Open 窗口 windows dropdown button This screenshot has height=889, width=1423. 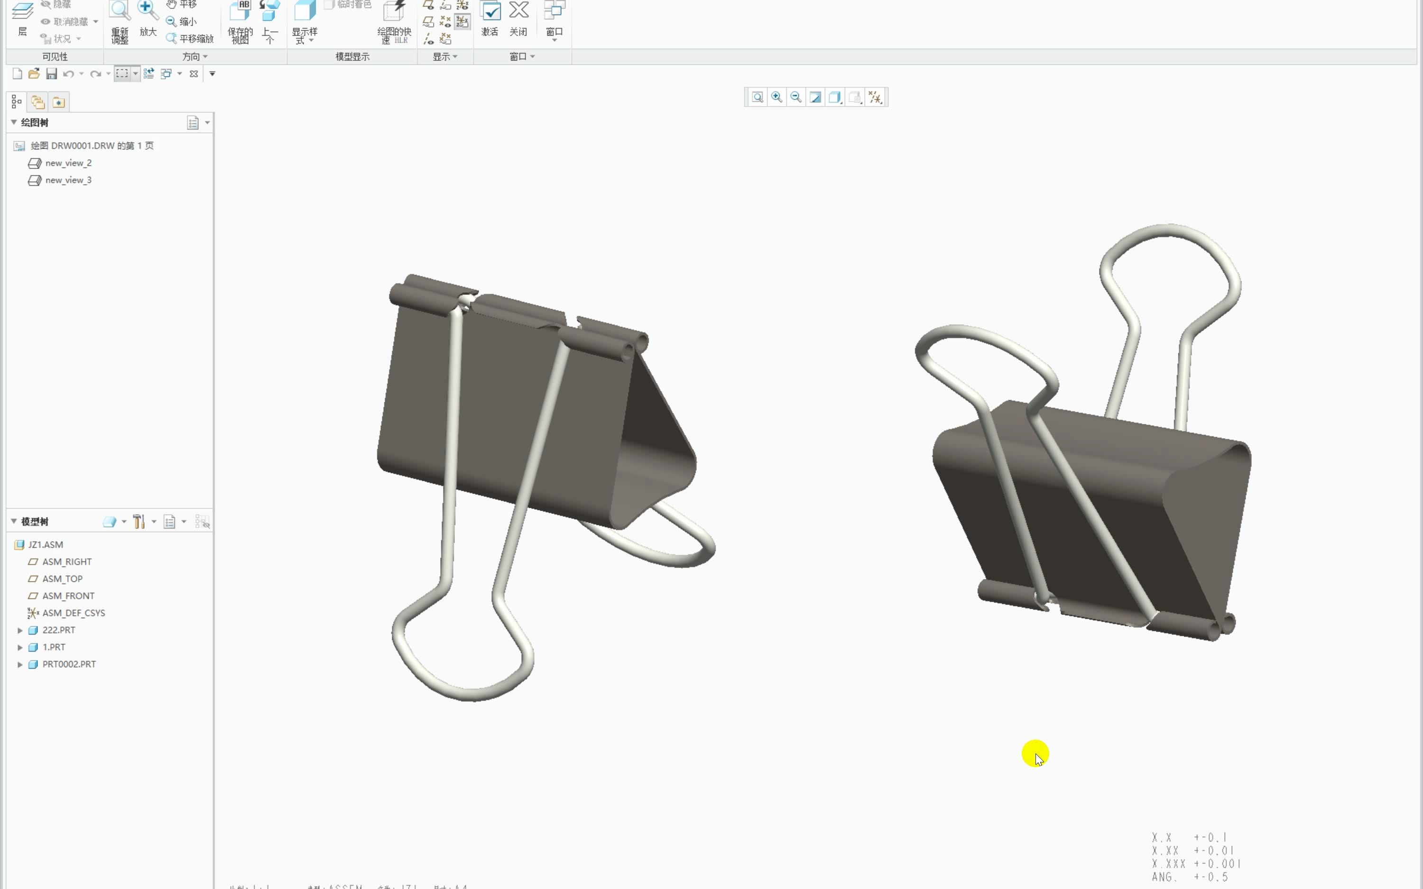tap(554, 21)
